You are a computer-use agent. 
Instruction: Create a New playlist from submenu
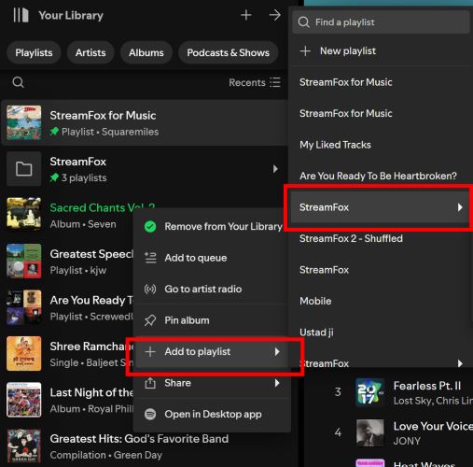coord(381,50)
